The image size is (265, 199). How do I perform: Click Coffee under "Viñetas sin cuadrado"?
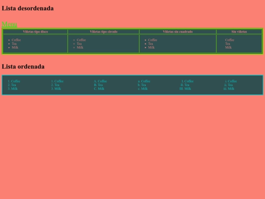(153, 40)
